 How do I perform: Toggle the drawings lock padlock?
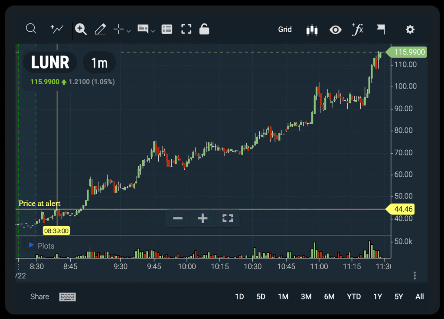[204, 29]
